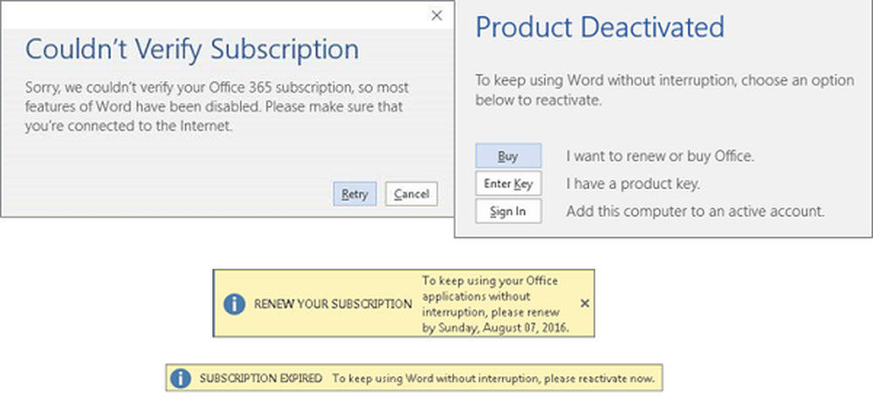Image resolution: width=873 pixels, height=404 pixels.
Task: Click 'Add this computer to an active account'
Action: [696, 211]
